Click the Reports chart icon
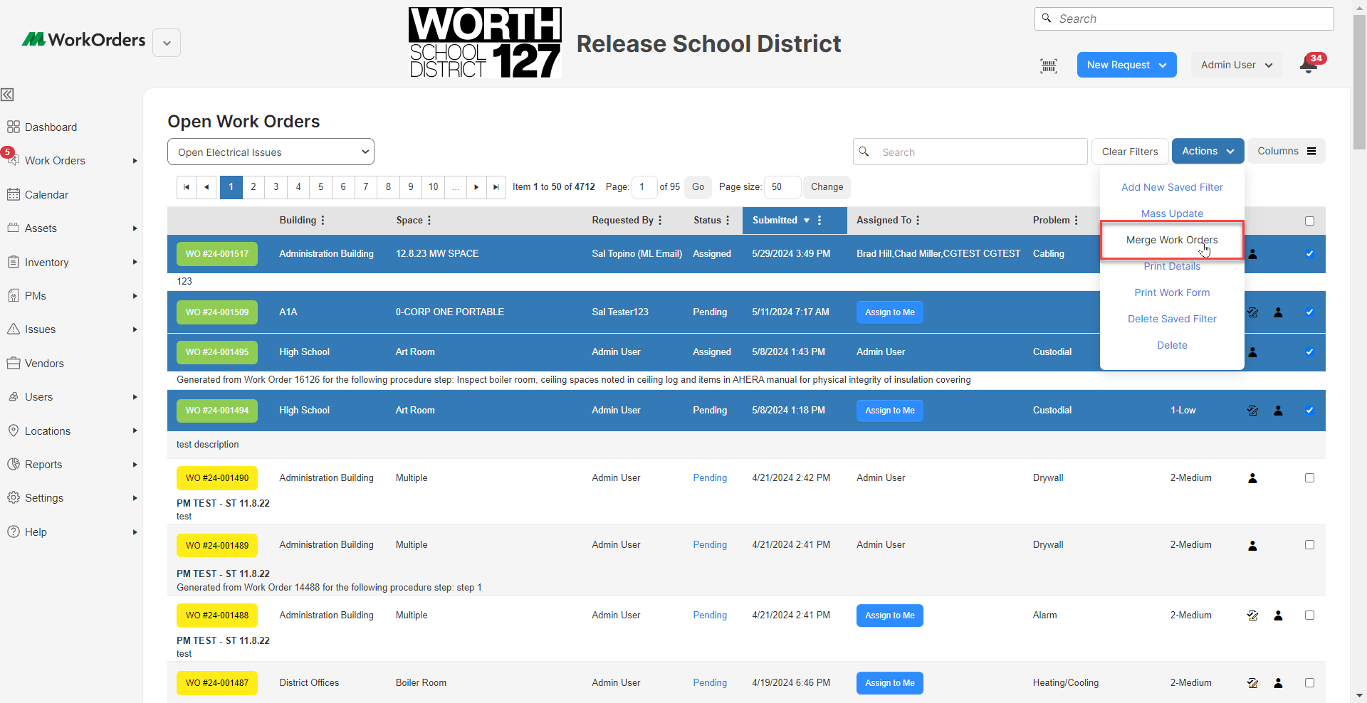 pos(13,464)
